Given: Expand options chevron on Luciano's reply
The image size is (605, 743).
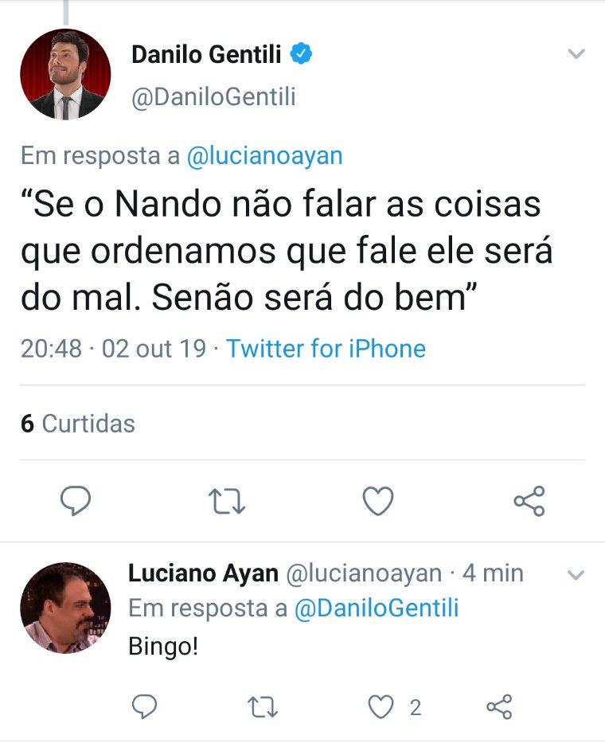Looking at the screenshot, I should [575, 574].
